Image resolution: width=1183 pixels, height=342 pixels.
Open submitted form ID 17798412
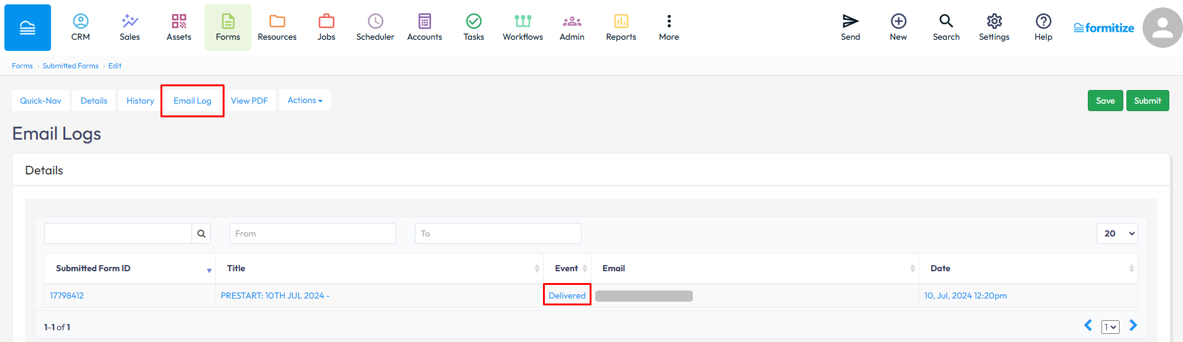67,295
